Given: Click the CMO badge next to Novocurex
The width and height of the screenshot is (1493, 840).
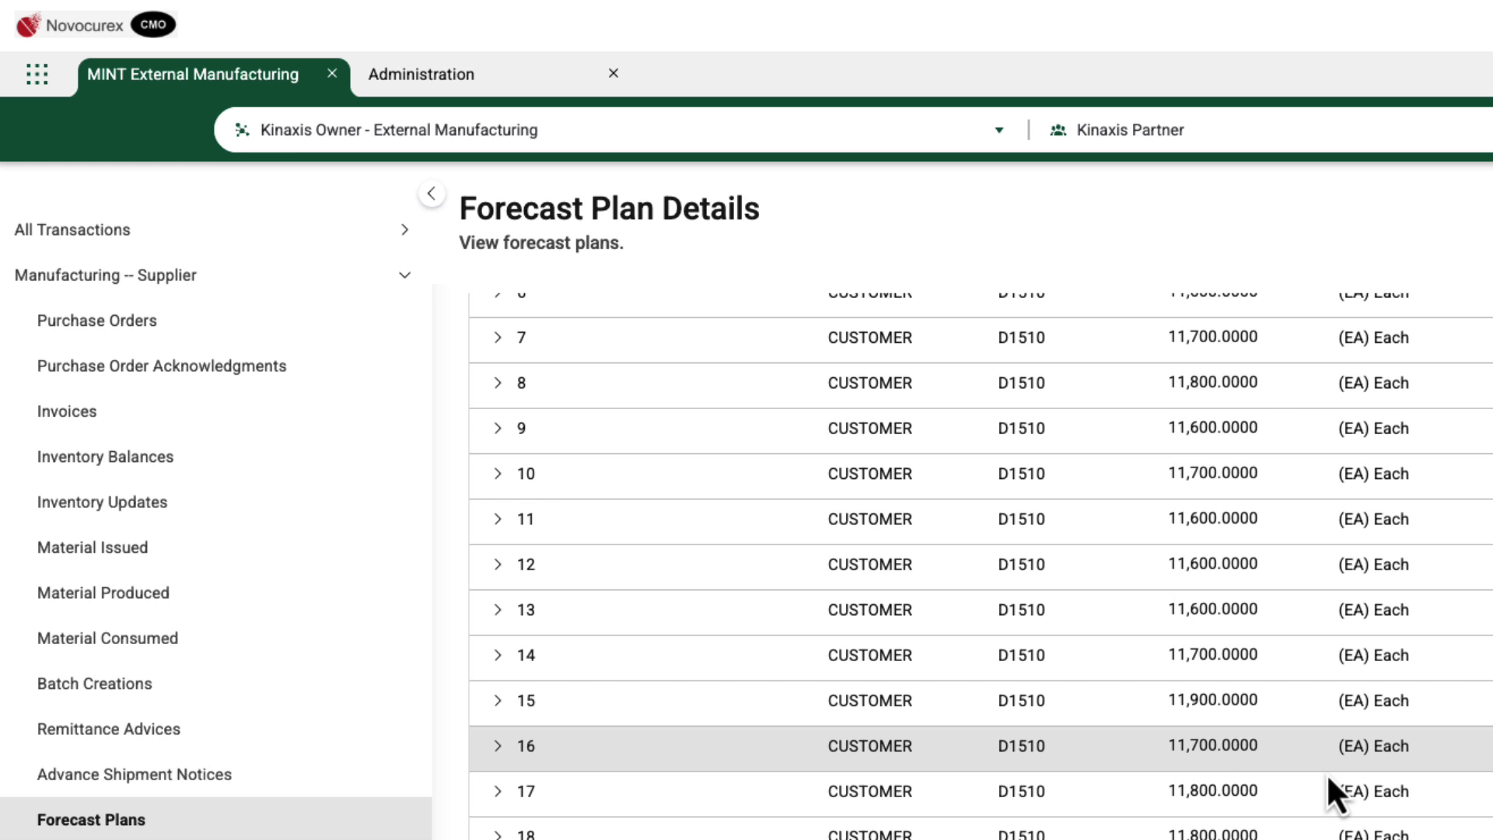Looking at the screenshot, I should pos(152,24).
